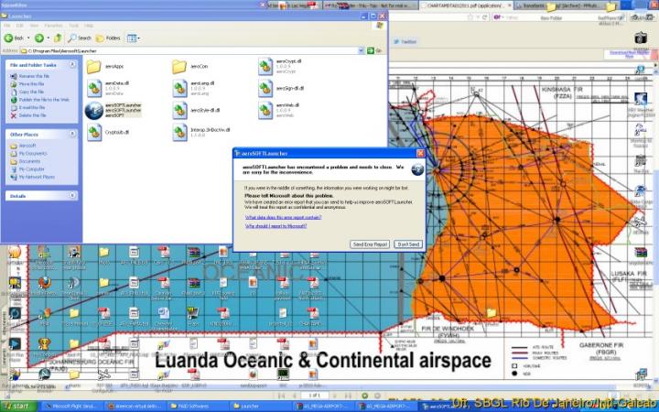Screen dimensions: 659x412
Task: Select the aeroCon folder
Action: 190,67
